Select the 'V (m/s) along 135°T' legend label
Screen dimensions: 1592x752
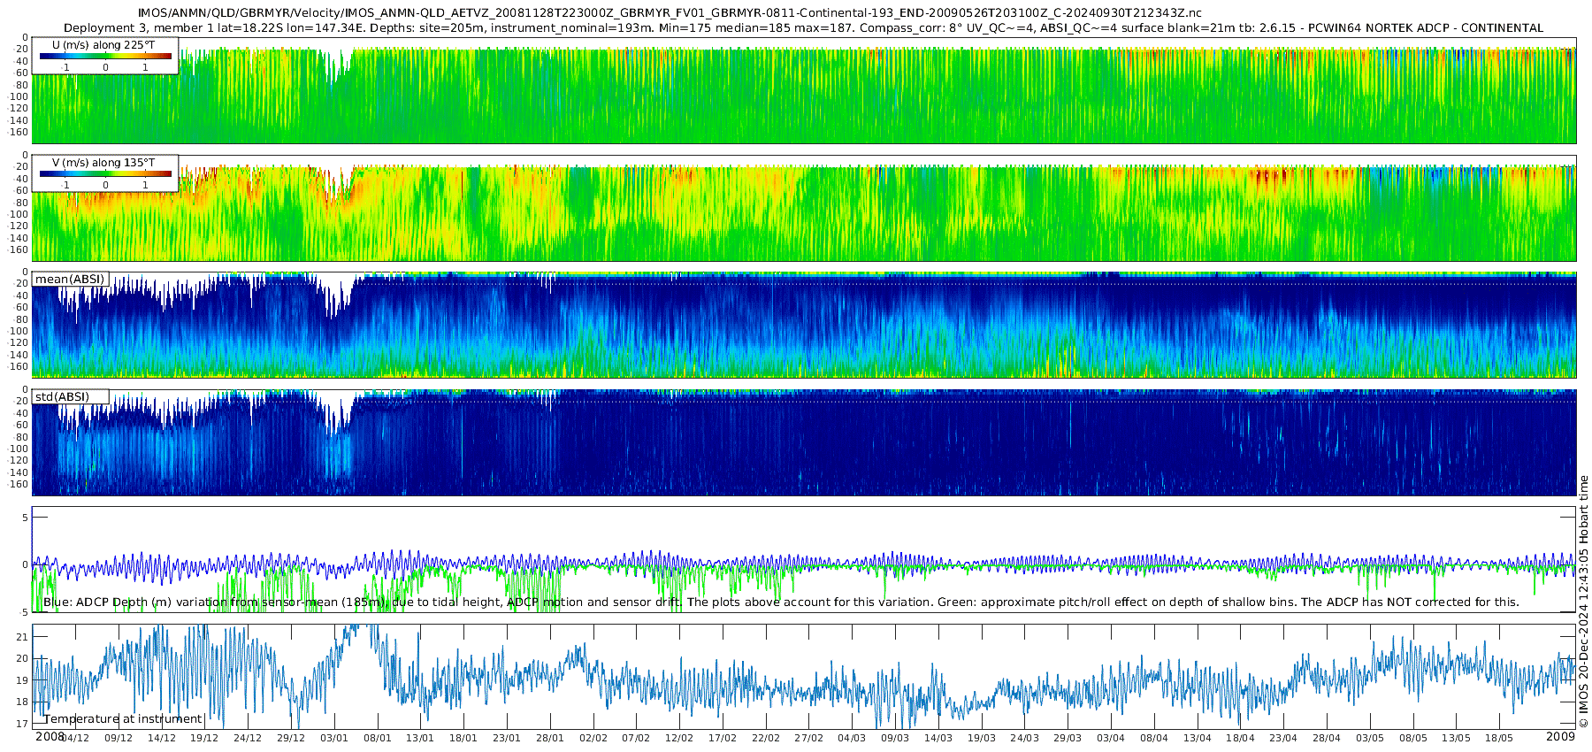point(103,163)
